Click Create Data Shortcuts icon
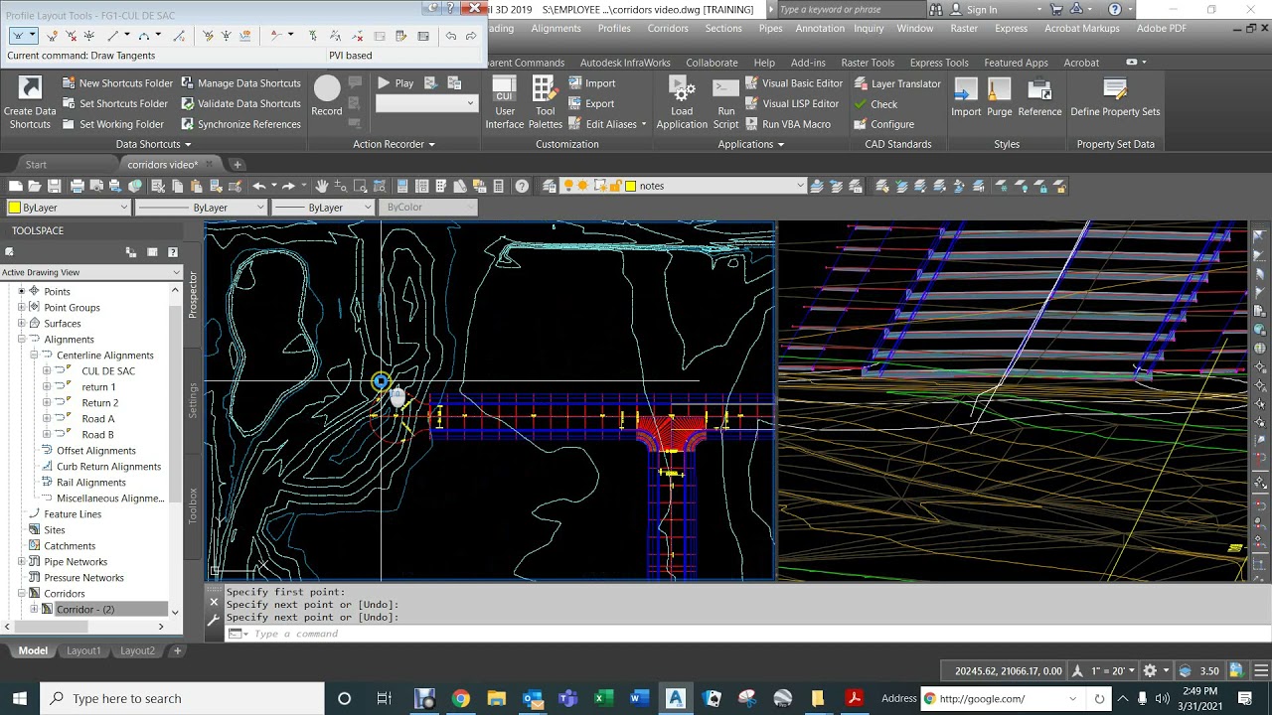 [x=30, y=103]
